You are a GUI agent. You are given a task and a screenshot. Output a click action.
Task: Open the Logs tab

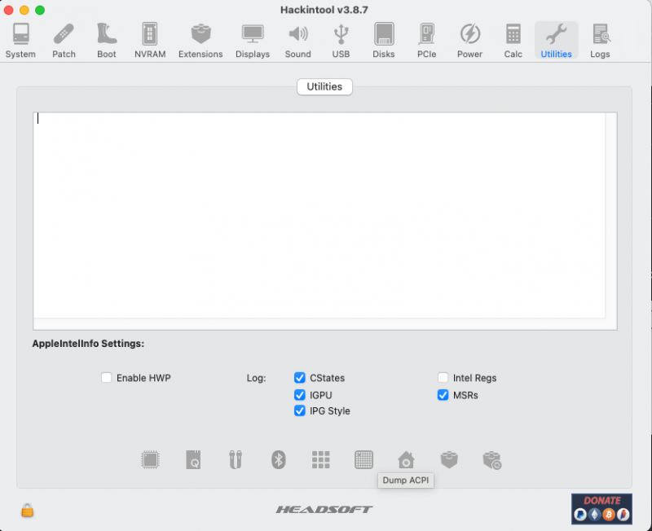pos(600,40)
